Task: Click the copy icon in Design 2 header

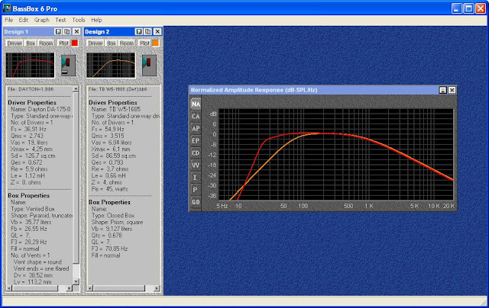Action: point(146,31)
